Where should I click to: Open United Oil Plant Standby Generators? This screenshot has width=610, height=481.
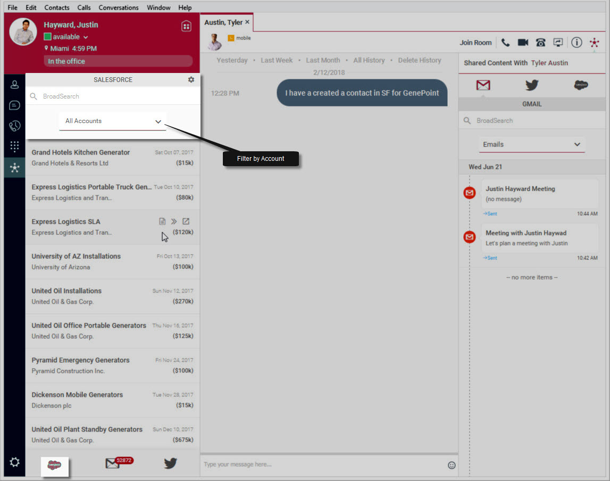click(x=112, y=435)
